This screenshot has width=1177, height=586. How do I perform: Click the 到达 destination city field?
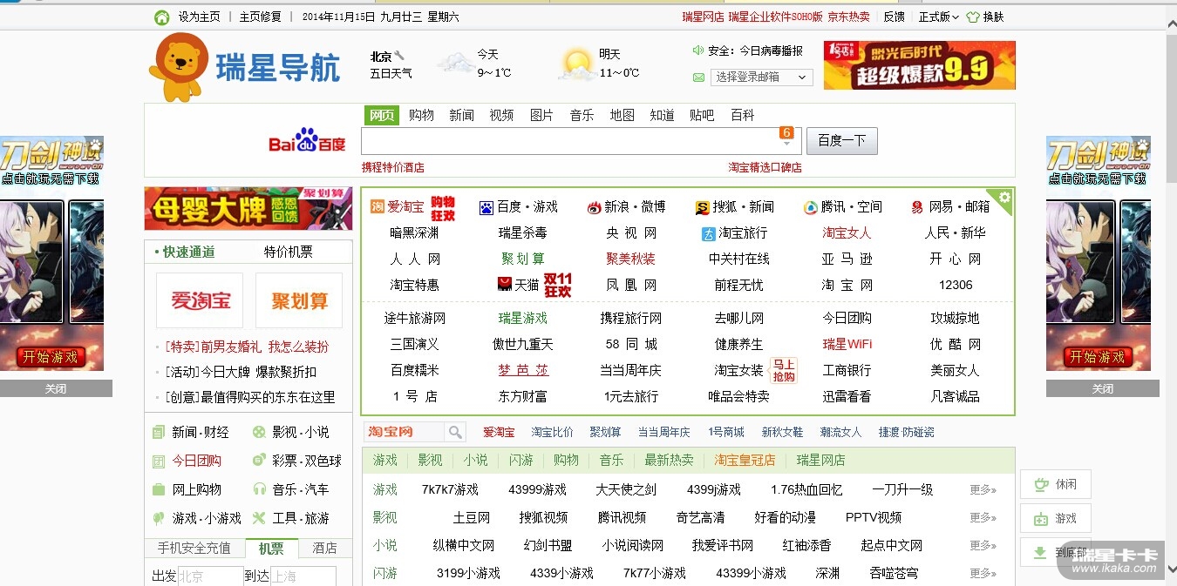pos(303,576)
